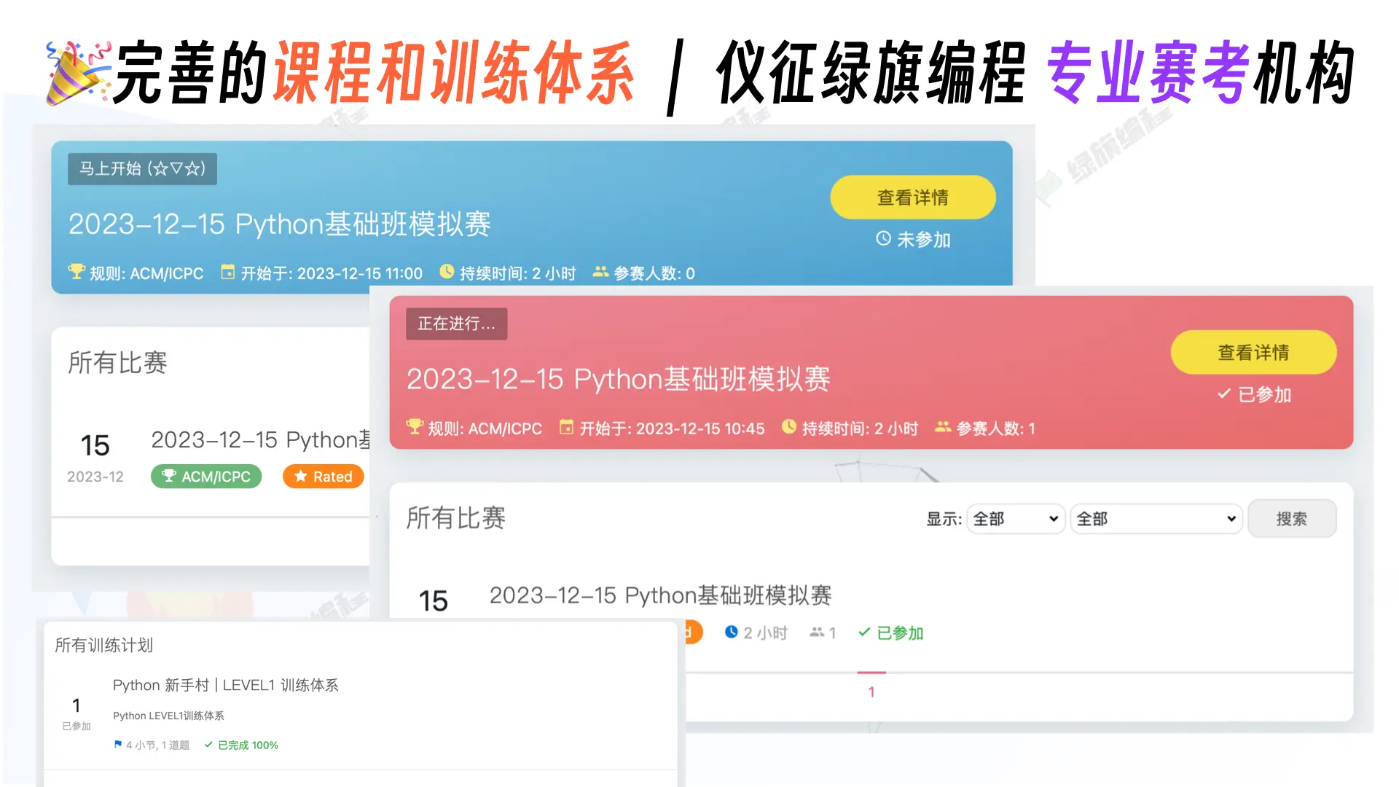Click the blue flag icon beside 4 小节, 1 道题
1399x787 pixels.
tap(118, 745)
